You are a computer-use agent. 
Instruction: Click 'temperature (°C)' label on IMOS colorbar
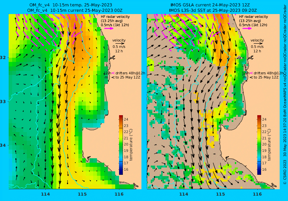(x=269, y=145)
